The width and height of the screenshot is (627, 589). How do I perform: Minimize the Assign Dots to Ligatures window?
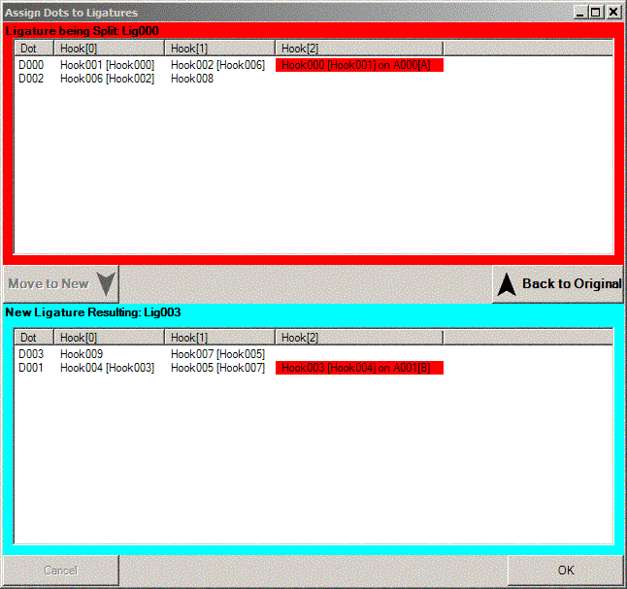pos(579,13)
